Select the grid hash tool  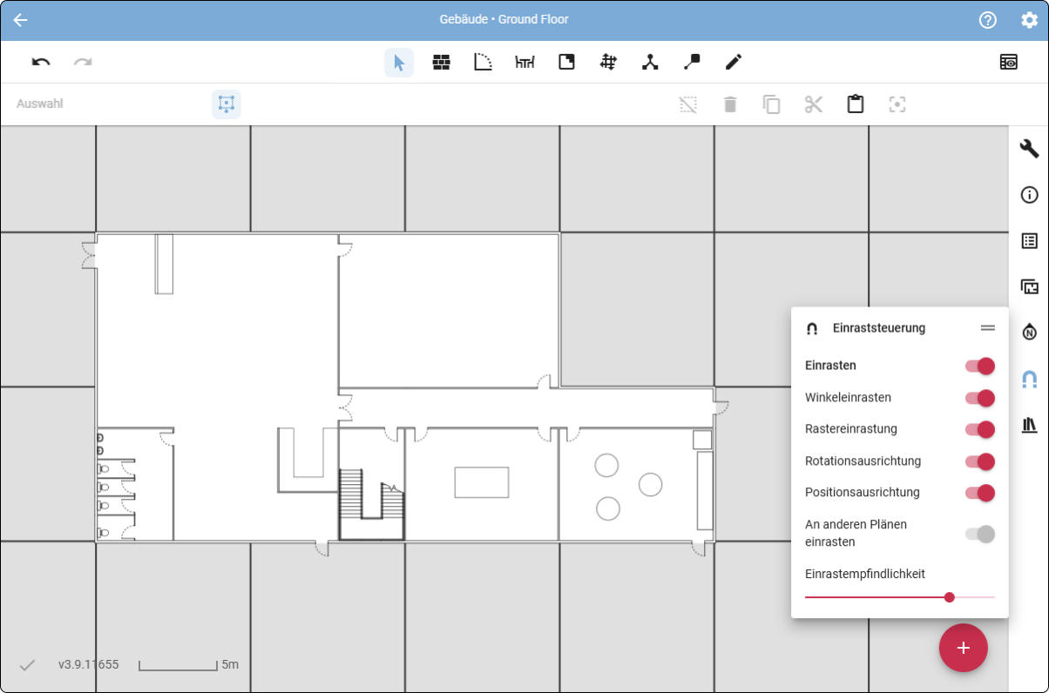(x=608, y=62)
